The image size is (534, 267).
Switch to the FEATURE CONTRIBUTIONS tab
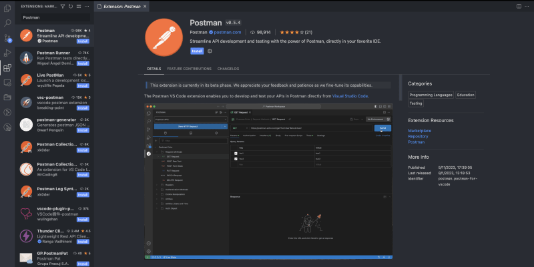(x=189, y=69)
